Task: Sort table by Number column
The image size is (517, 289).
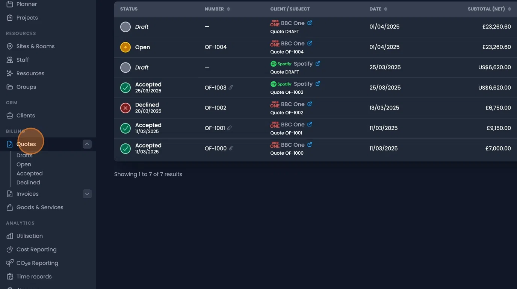Action: tap(228, 9)
